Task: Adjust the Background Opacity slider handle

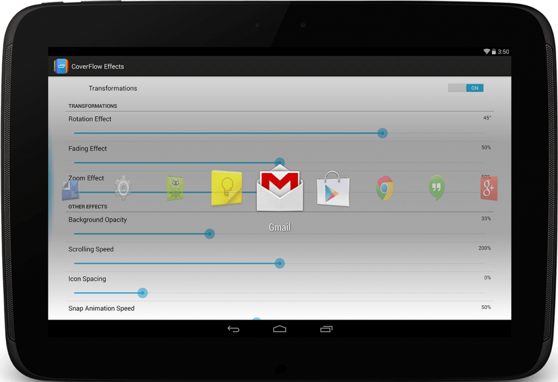Action: click(210, 234)
